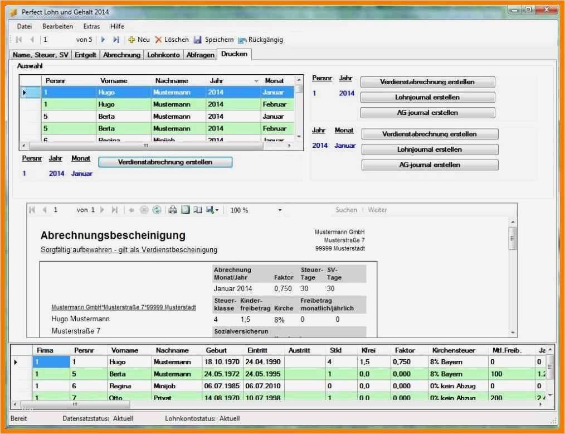Refresh the report preview
Screen dimensions: 565x434
(x=157, y=210)
